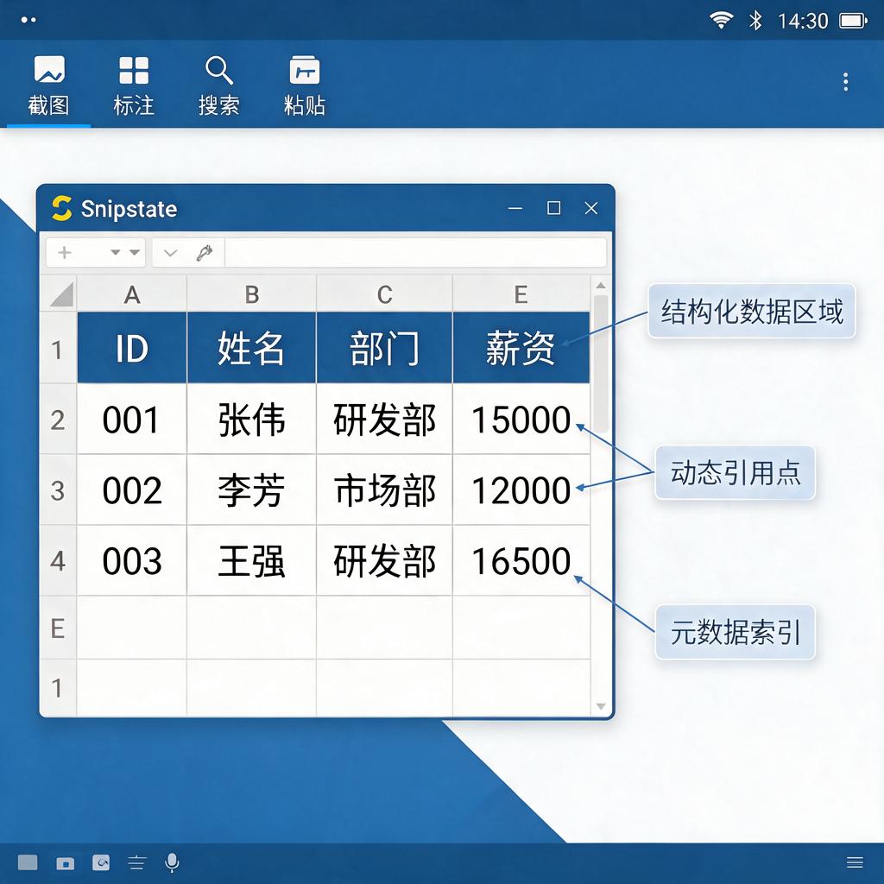Click the scroll up arrow in the spreadsheet
The image size is (884, 884).
(x=601, y=285)
